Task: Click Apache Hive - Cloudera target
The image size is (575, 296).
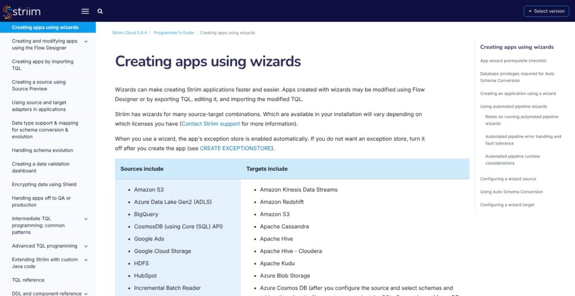Action: (291, 251)
